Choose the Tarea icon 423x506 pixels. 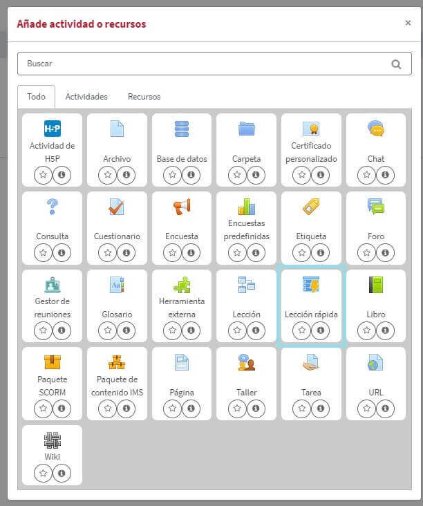tap(311, 362)
